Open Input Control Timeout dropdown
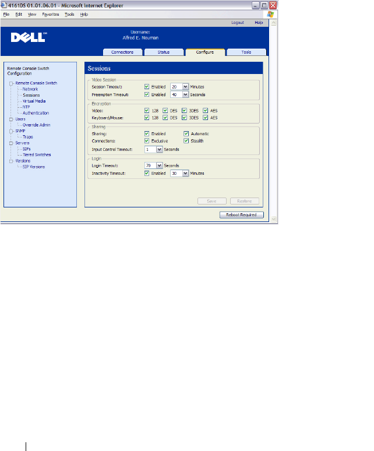Screen dimensions: 374x451 159,149
